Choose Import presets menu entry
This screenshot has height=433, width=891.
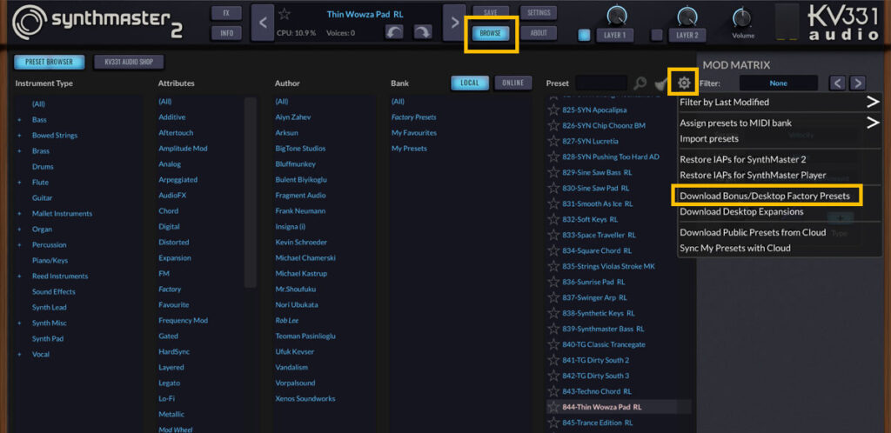[709, 138]
